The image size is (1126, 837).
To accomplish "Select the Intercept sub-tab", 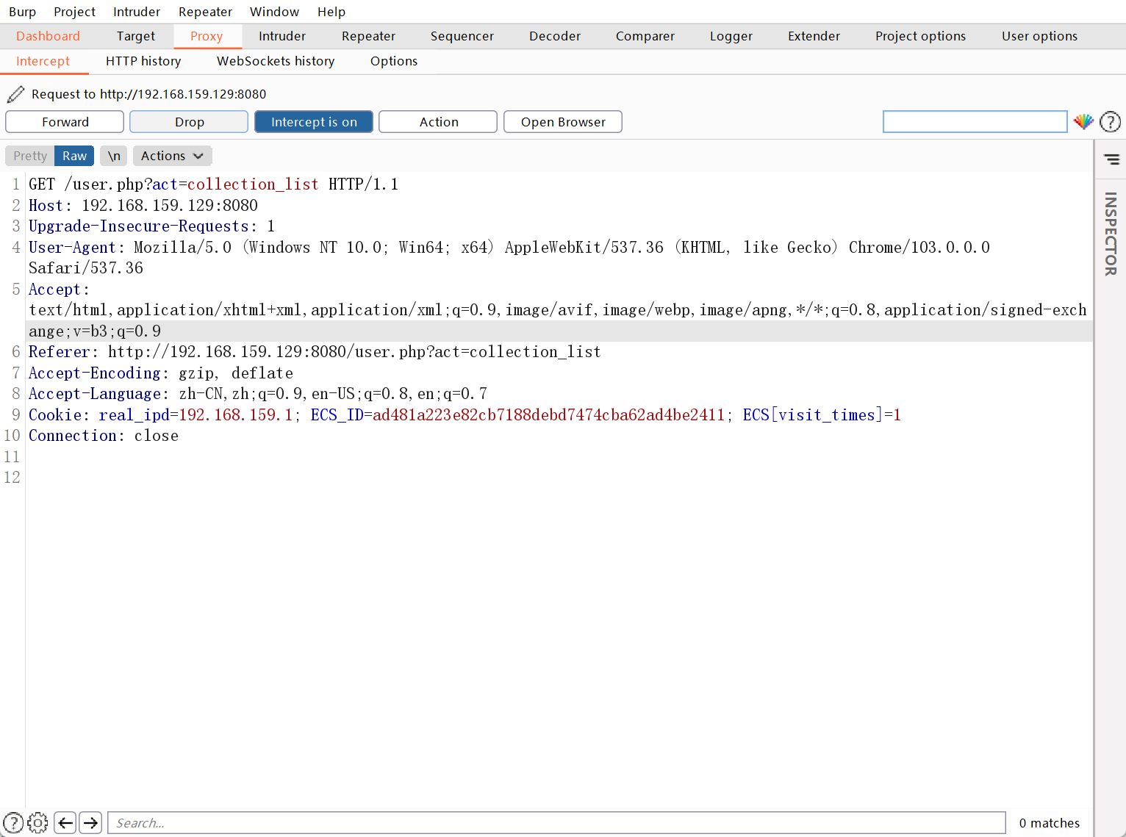I will point(43,61).
